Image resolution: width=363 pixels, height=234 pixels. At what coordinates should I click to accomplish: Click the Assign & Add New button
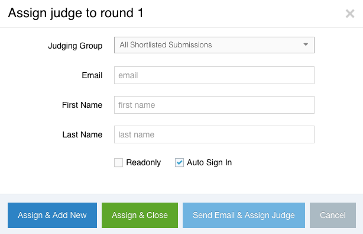[x=52, y=215]
